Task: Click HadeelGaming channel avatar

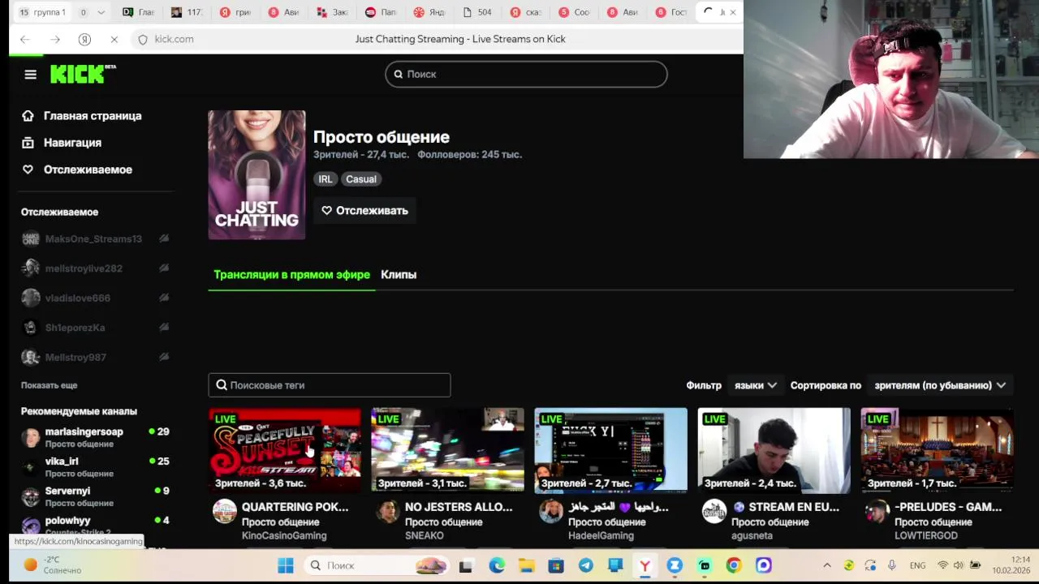Action: click(x=551, y=512)
